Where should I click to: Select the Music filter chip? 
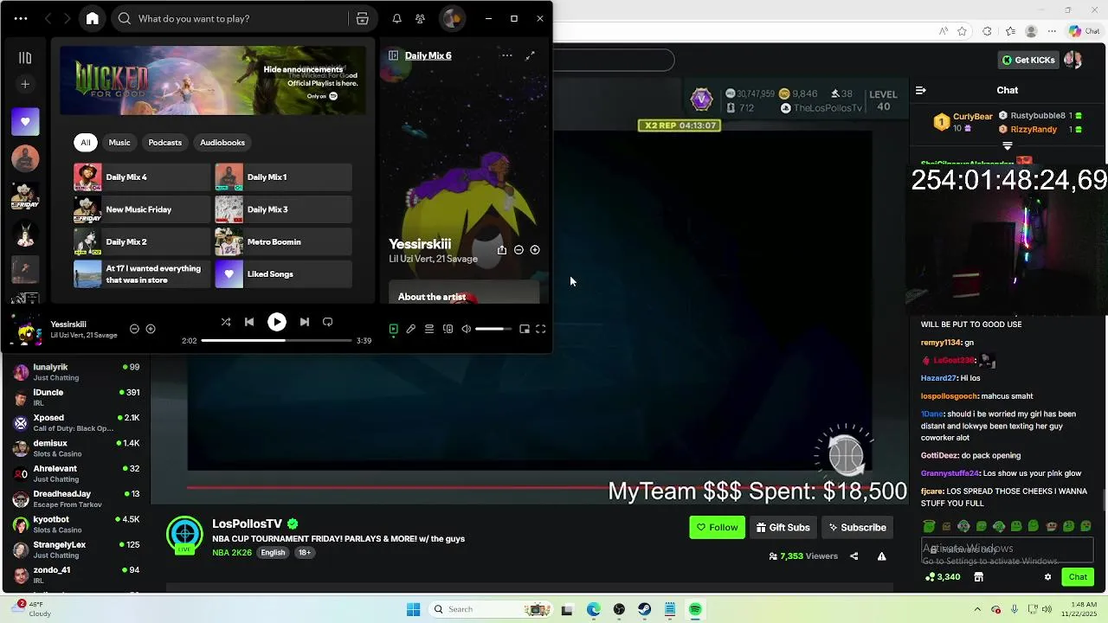[119, 143]
